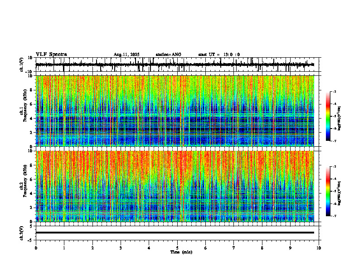The image size is (359, 278).
Task: Click the "ch.3(V)" axis label
Action: (x=22, y=233)
